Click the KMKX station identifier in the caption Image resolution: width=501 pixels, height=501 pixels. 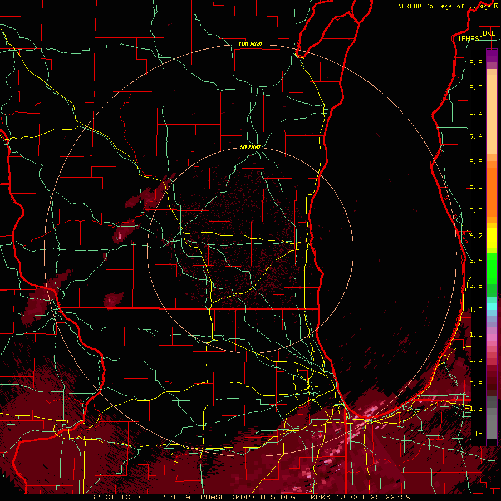(320, 497)
